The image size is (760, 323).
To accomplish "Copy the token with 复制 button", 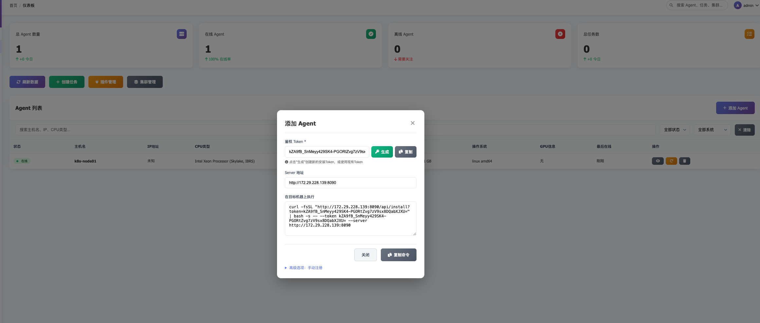I will point(405,152).
